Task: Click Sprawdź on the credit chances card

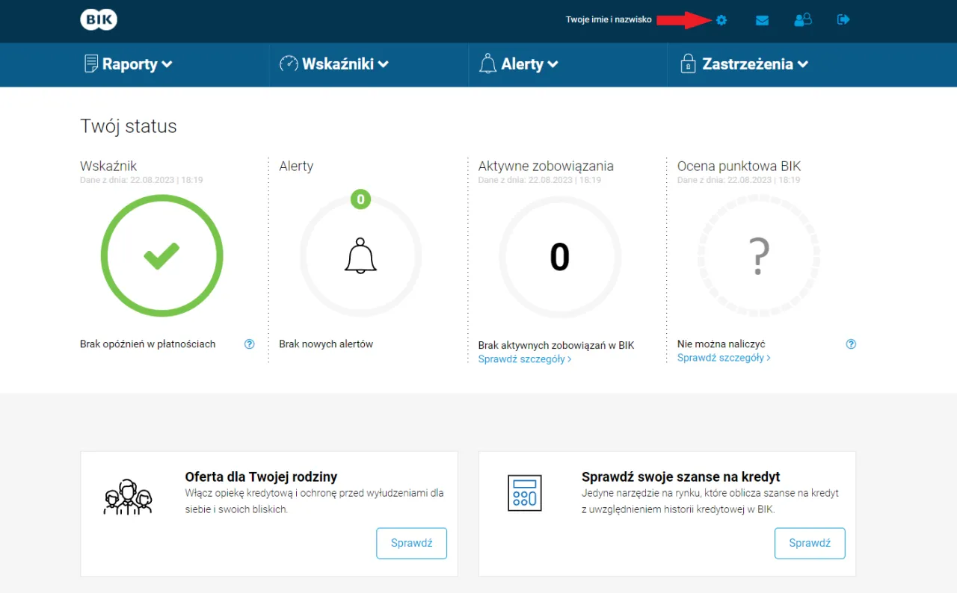Action: tap(810, 543)
